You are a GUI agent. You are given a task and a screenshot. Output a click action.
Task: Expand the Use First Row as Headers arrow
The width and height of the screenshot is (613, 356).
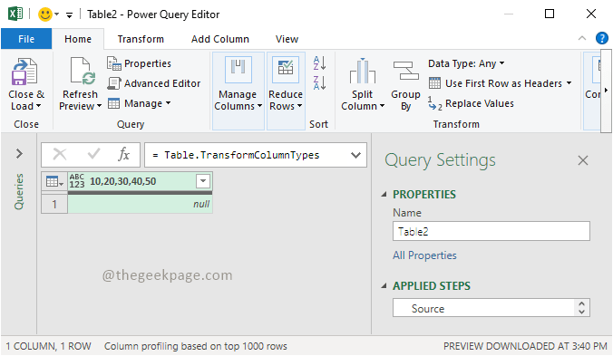(x=569, y=83)
